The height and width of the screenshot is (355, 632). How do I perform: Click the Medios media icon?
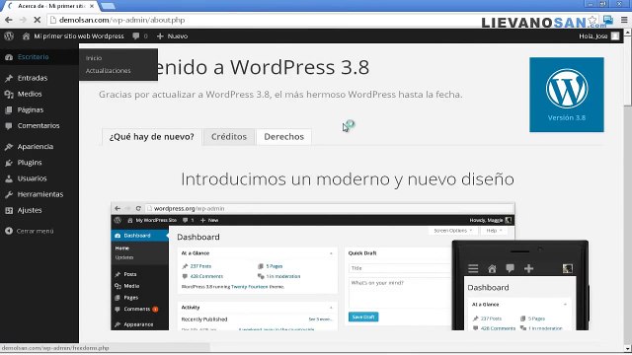point(9,95)
